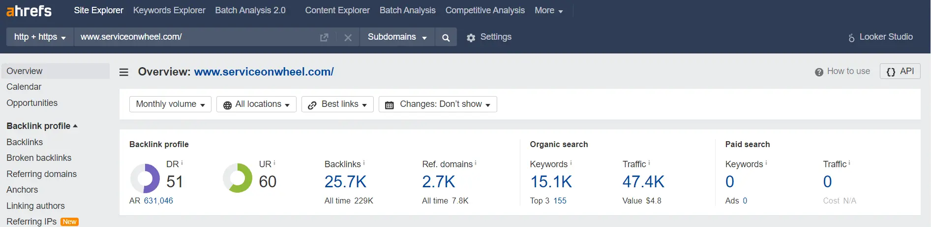Open the More menu
This screenshot has height=227, width=931.
(549, 10)
